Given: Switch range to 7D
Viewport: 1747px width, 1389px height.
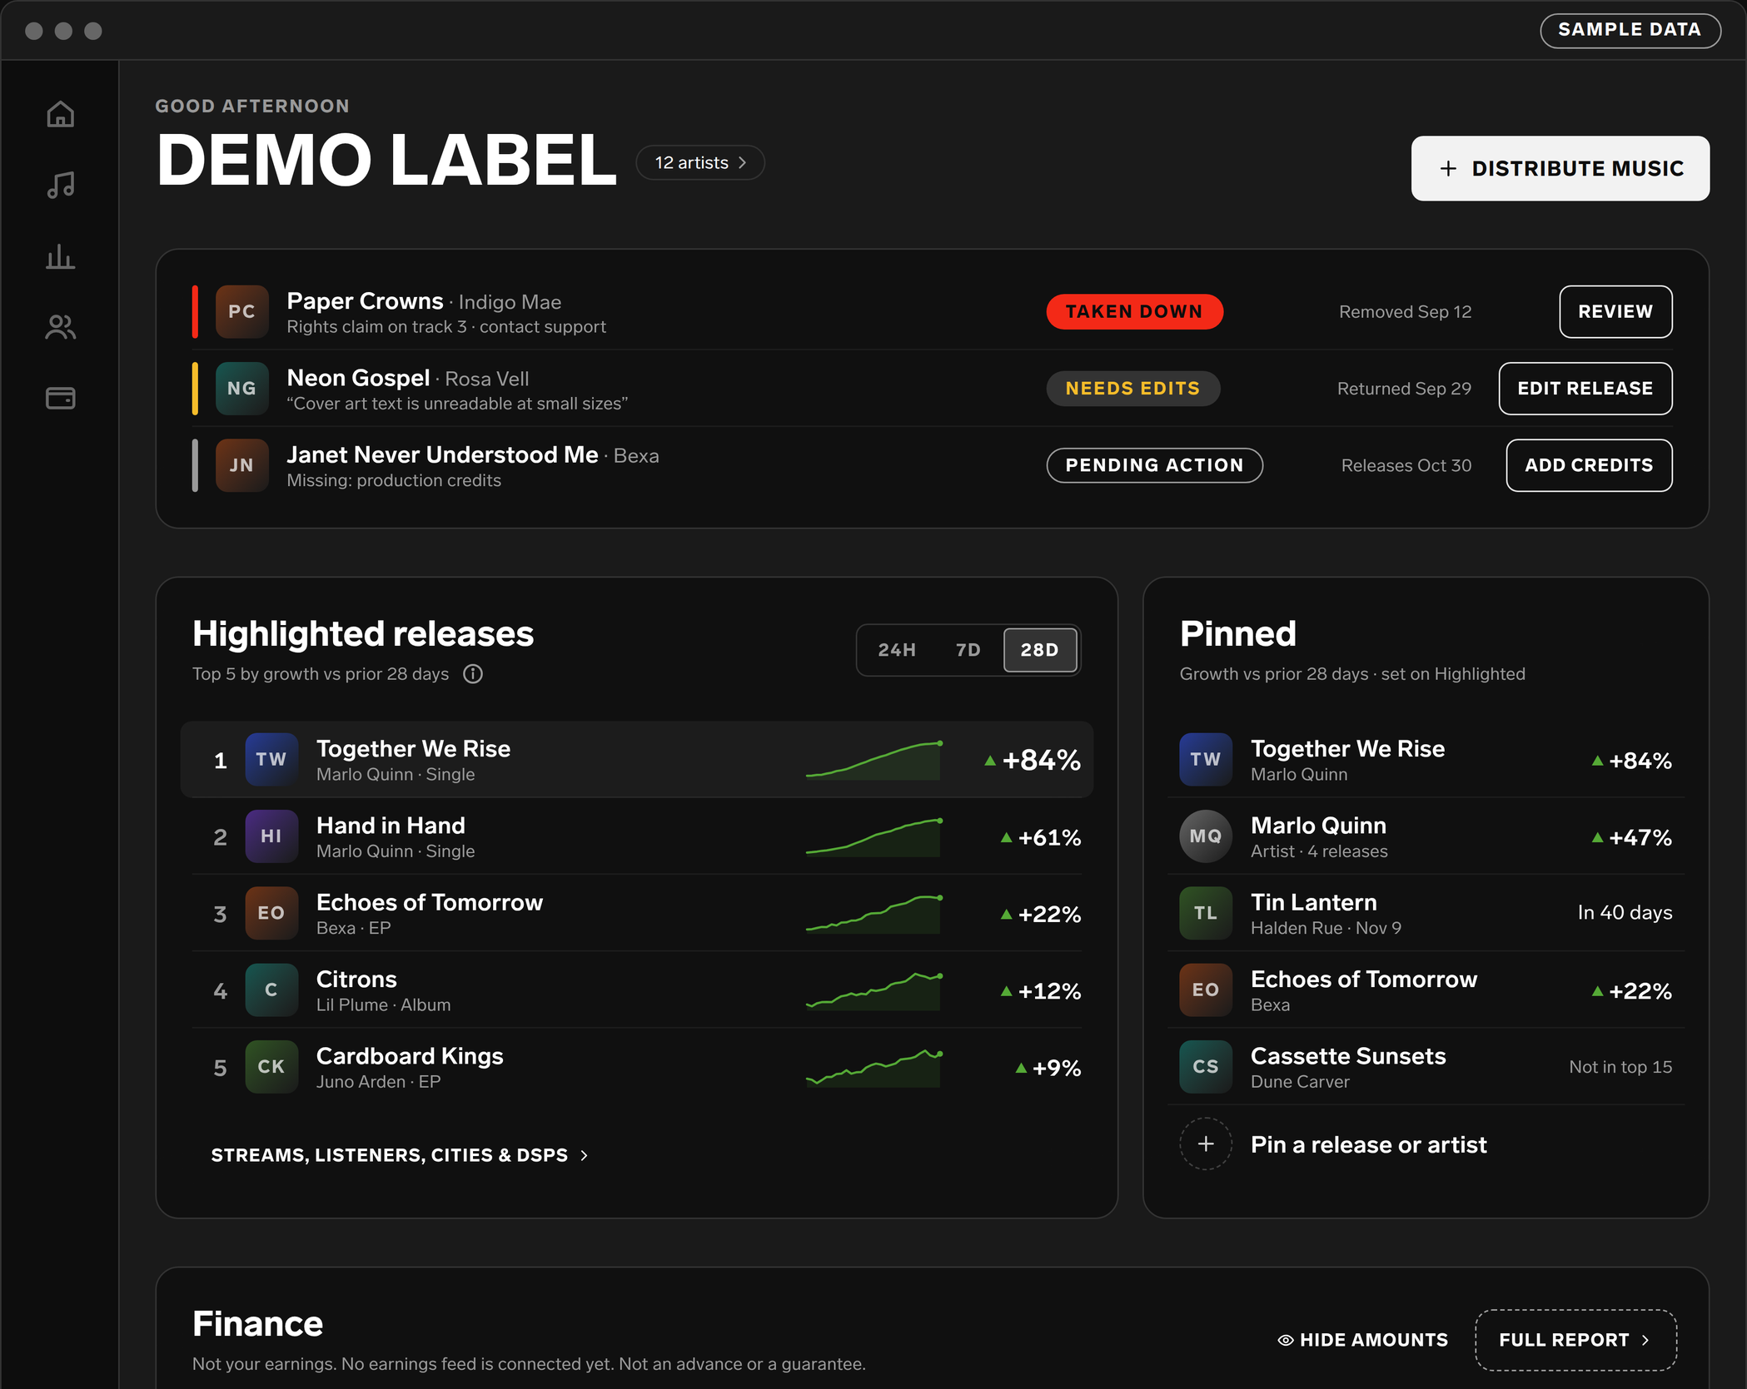Looking at the screenshot, I should click(968, 650).
